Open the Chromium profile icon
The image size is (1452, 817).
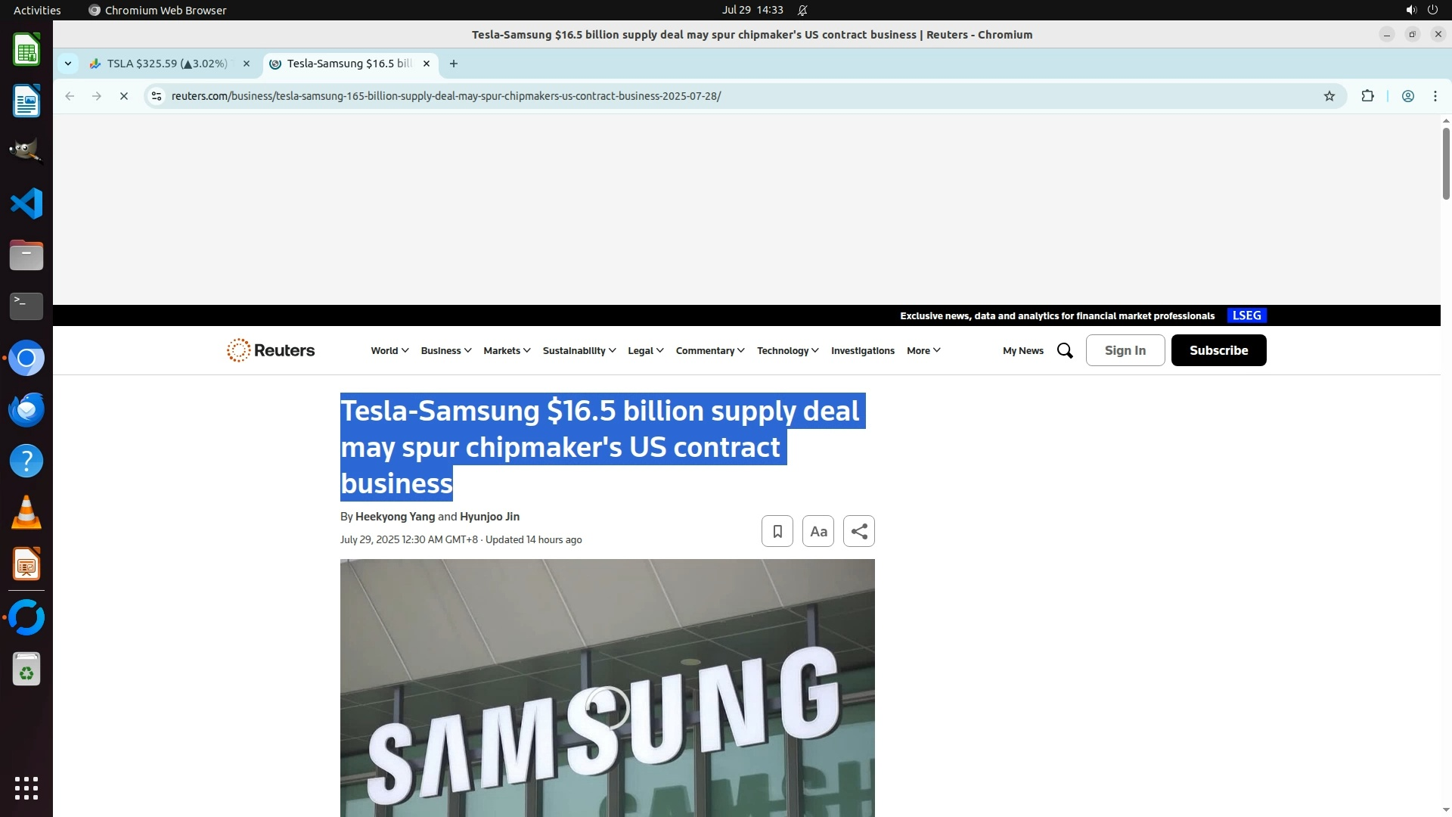1407,96
